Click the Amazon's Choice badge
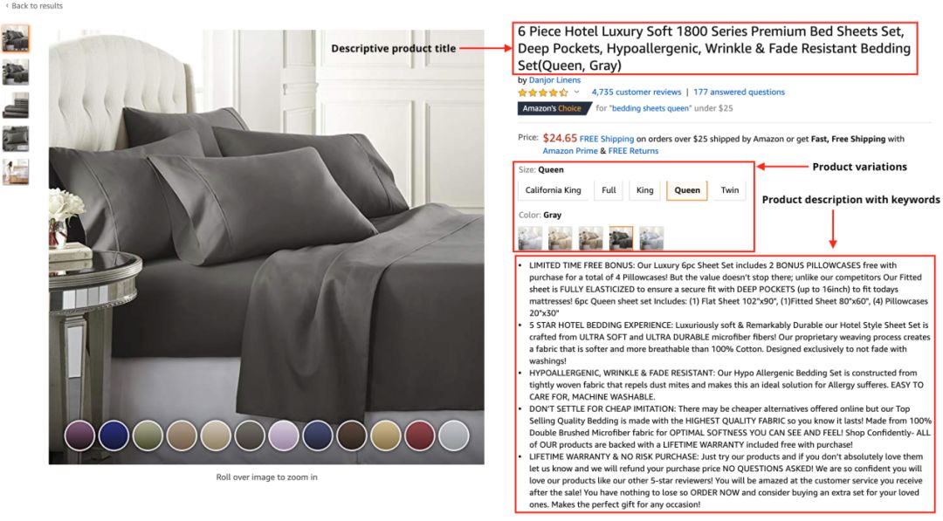This screenshot has width=943, height=521. coord(553,108)
